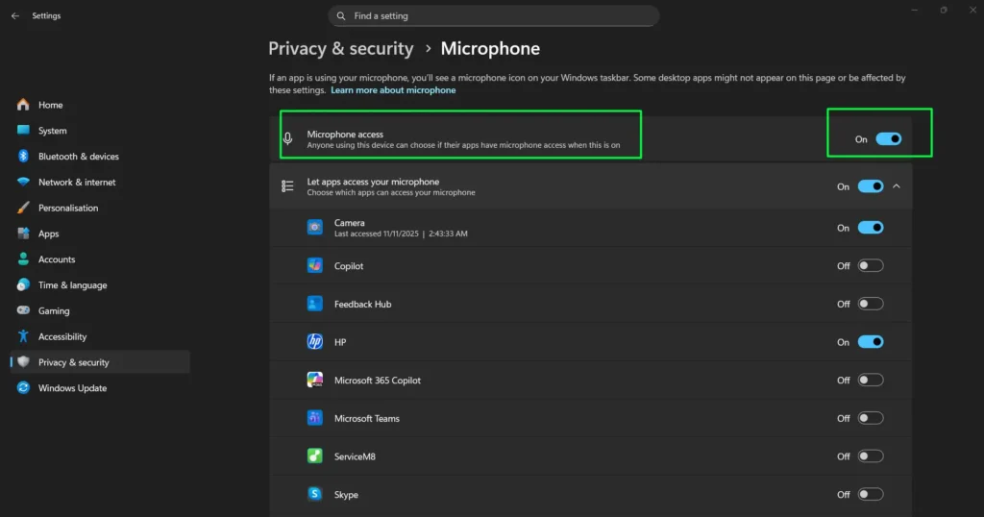
Task: Click the back arrow in Settings
Action: tap(15, 15)
